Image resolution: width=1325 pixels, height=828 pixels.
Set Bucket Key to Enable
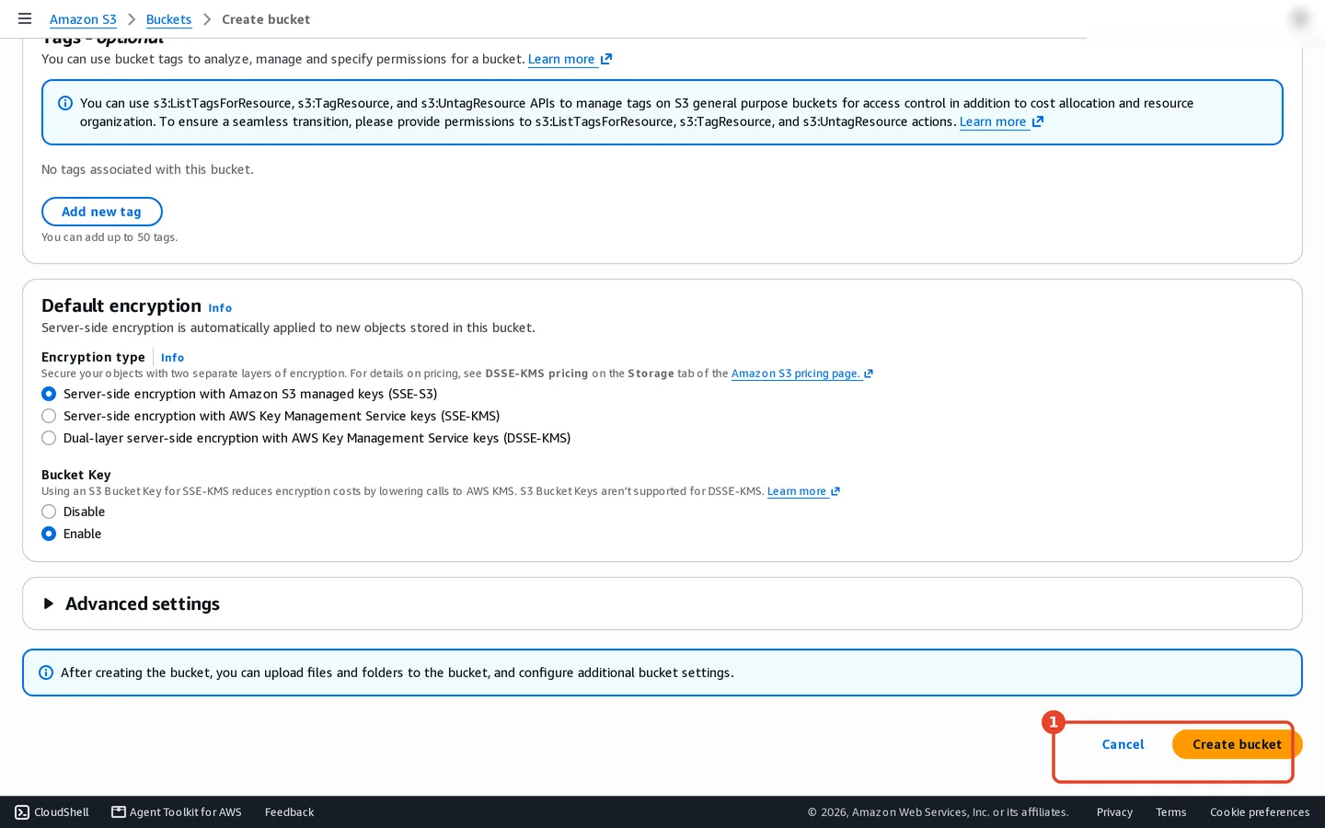(49, 534)
